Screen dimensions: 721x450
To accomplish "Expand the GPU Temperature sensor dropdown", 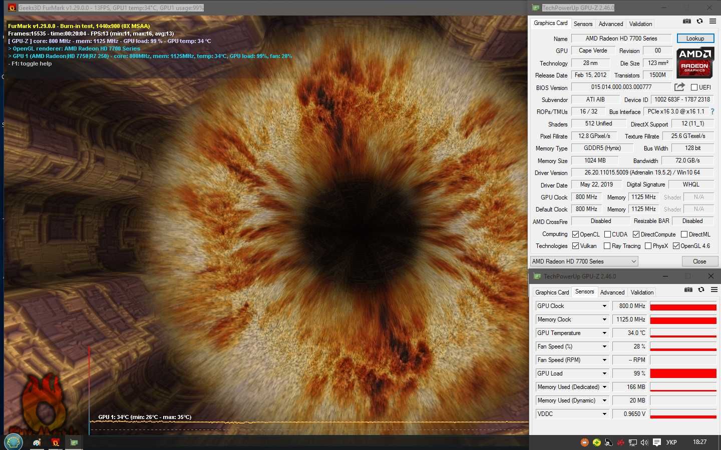I will tap(604, 333).
